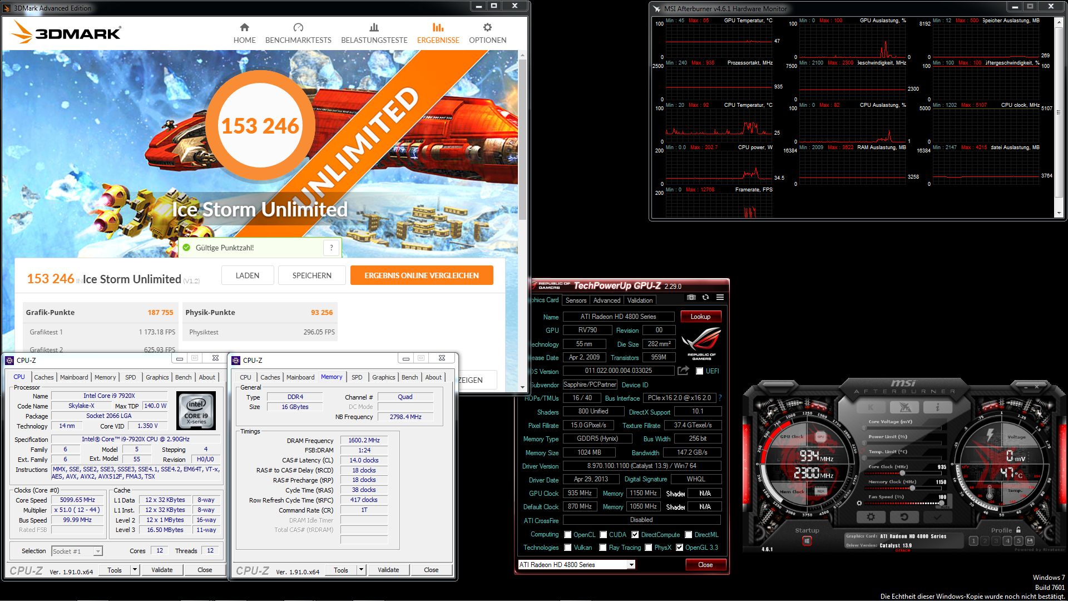
Task: Toggle Afterburner Startup Windows button
Action: pos(807,541)
